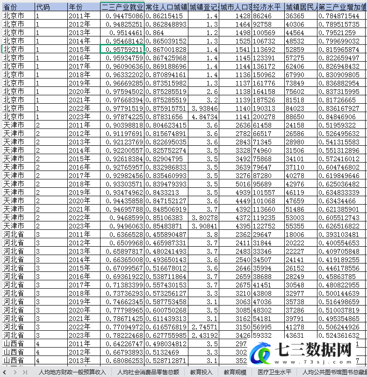This screenshot has width=367, height=377.
Task: Click the cell value 2.43192
Action: tap(203, 335)
